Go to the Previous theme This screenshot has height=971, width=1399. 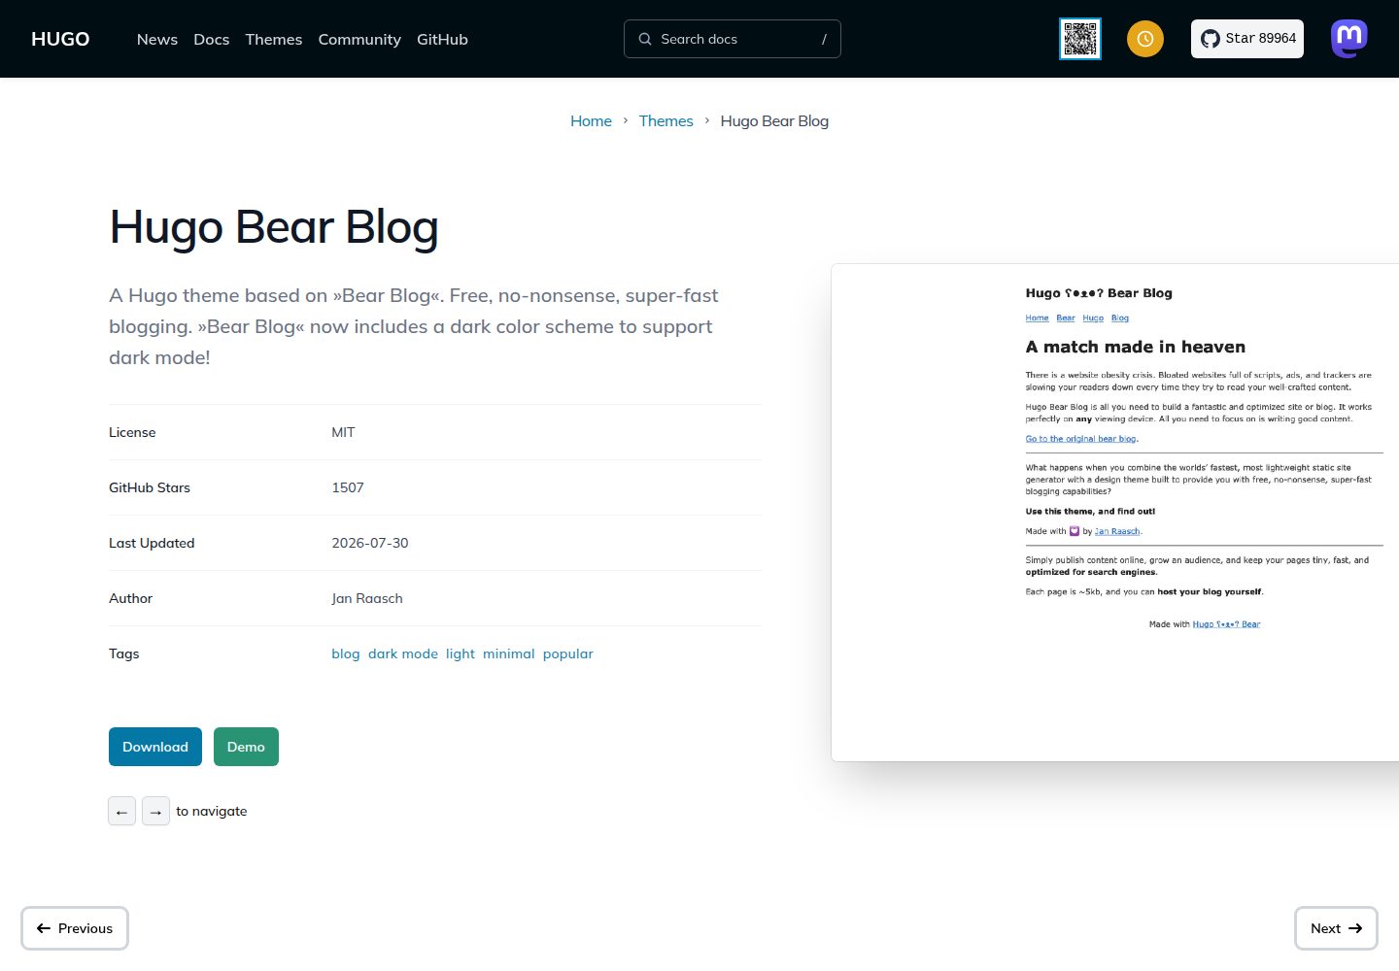click(75, 928)
